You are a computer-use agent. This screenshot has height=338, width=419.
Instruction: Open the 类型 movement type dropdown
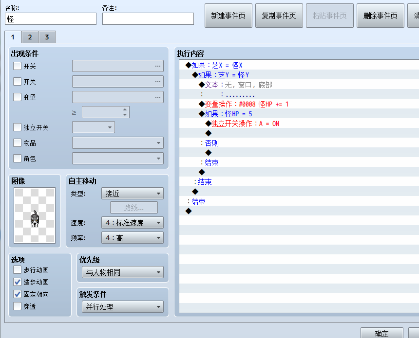133,194
